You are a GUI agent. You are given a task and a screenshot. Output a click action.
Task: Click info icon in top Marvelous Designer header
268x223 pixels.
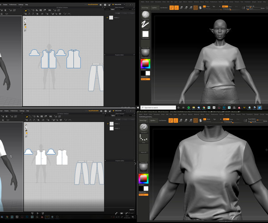pyautogui.click(x=105, y=5)
